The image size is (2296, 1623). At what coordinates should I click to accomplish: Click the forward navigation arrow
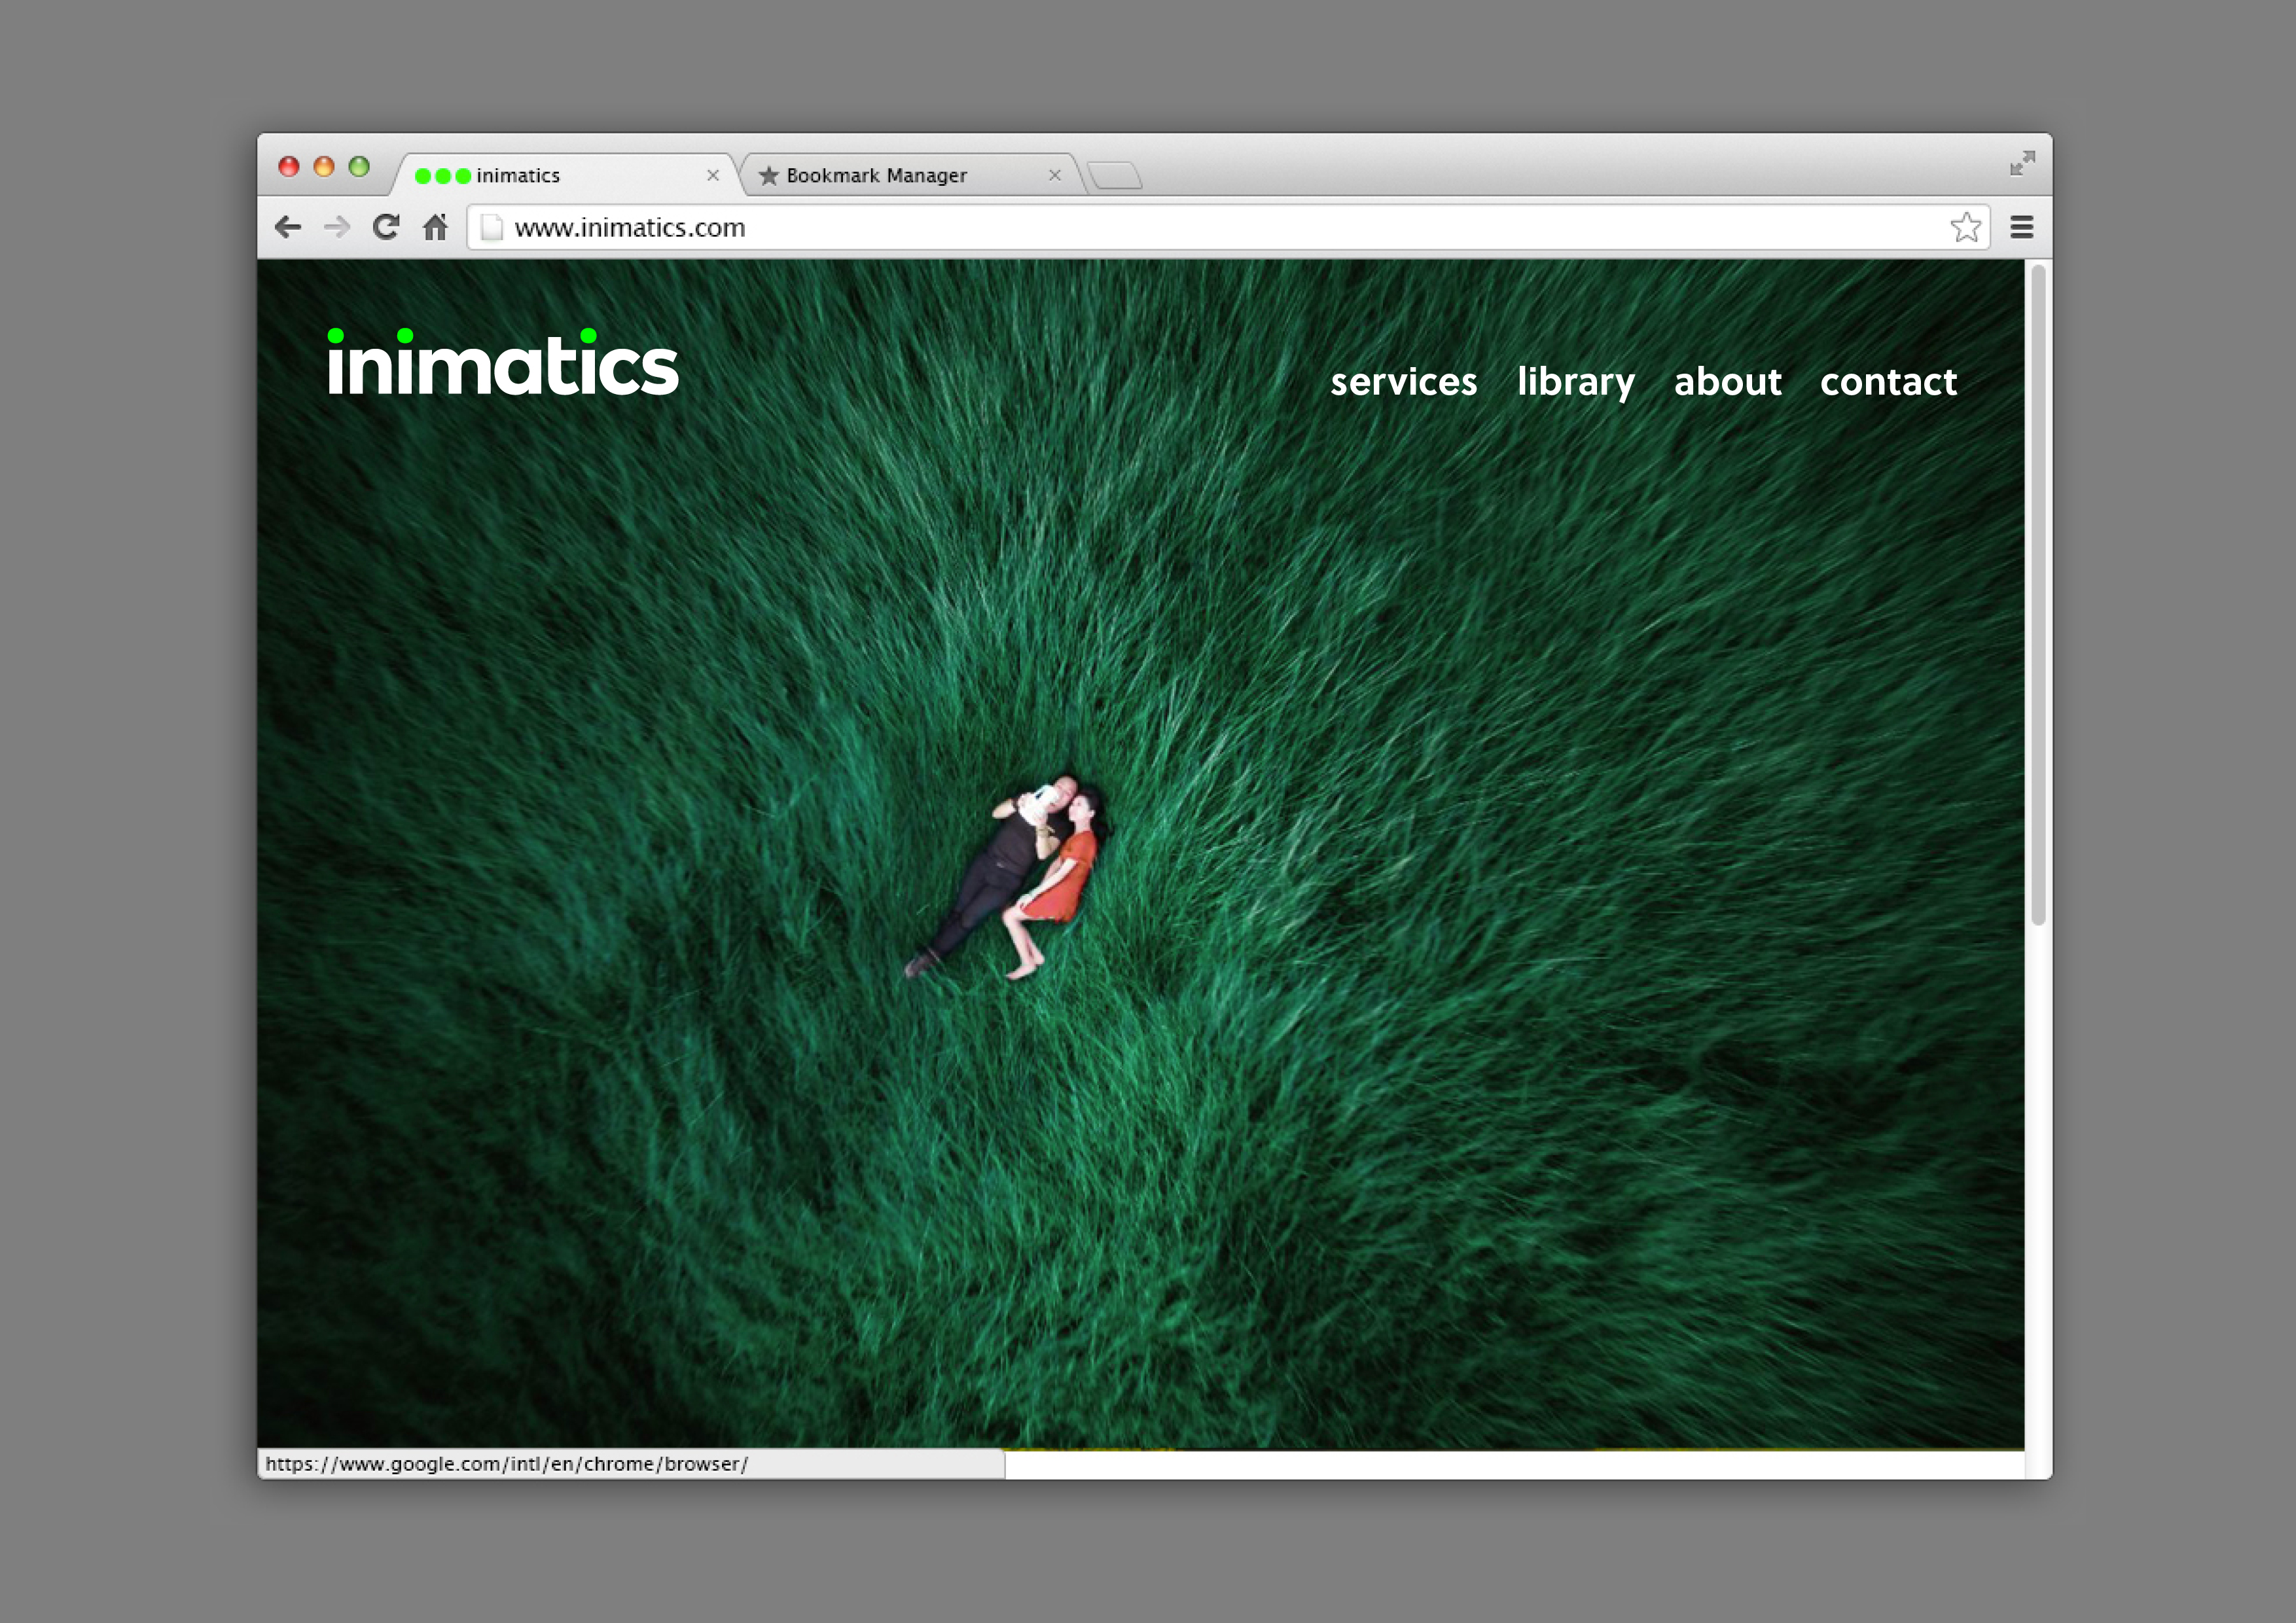pos(337,228)
